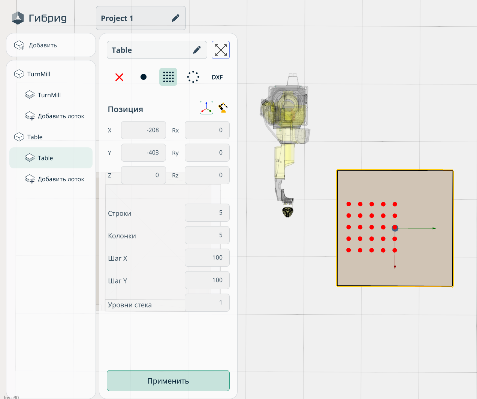477x399 pixels.
Task: Click the Шаг X input field
Action: click(x=207, y=258)
